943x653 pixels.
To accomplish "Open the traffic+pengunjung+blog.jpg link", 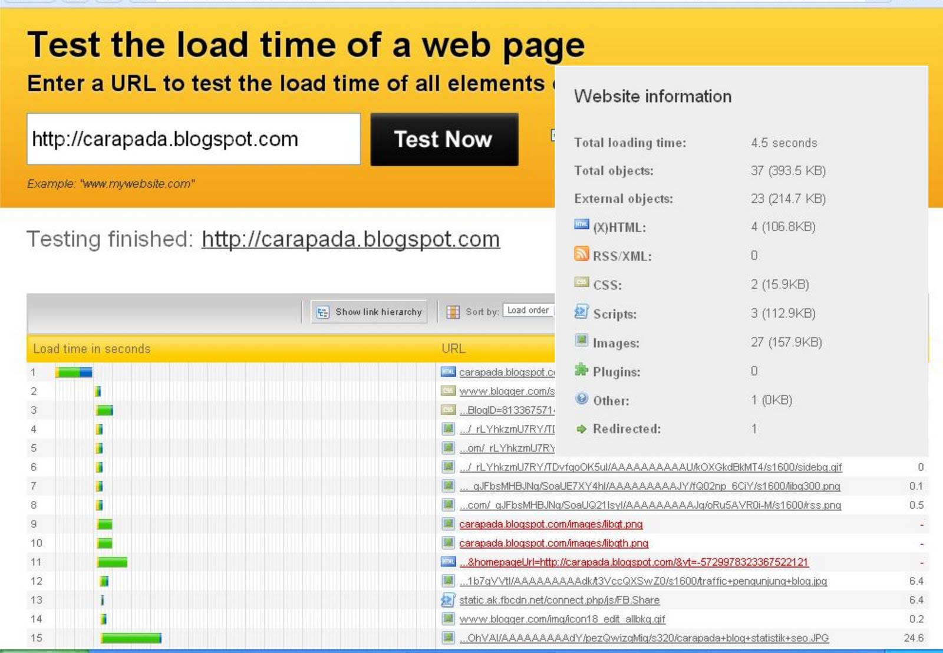I will pos(644,581).
